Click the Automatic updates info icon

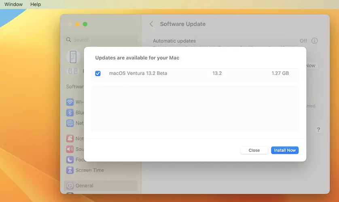pyautogui.click(x=314, y=41)
